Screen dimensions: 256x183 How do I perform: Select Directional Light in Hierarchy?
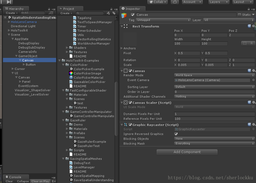[23, 26]
